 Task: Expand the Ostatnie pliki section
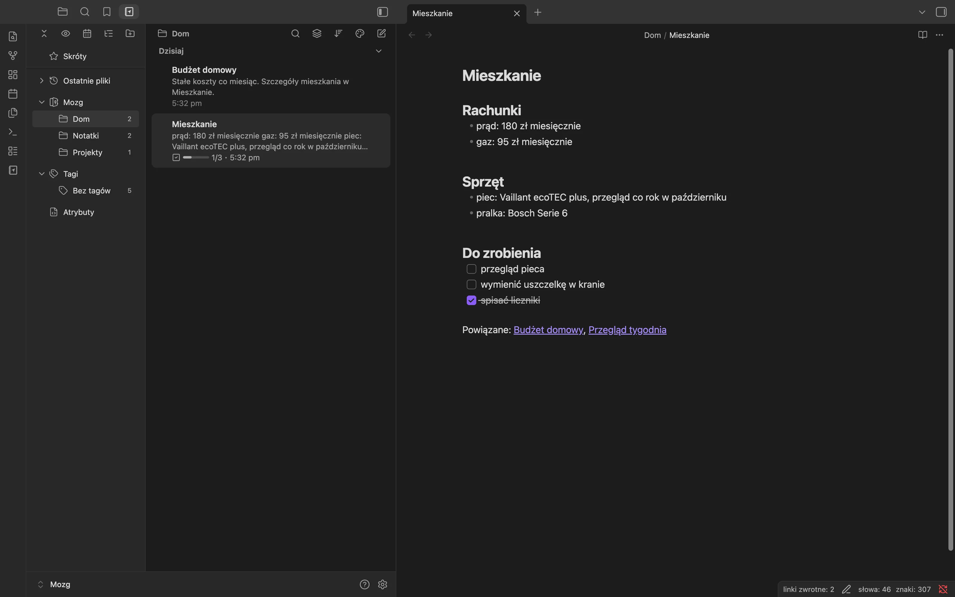41,81
